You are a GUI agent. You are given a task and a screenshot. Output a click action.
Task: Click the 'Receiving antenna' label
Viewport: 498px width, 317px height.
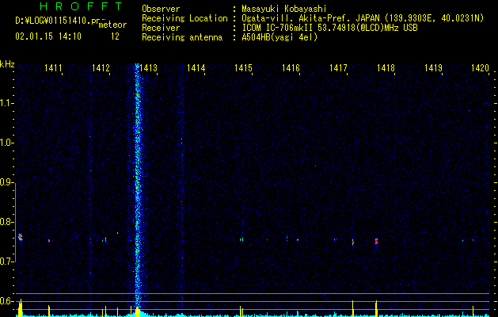click(182, 37)
